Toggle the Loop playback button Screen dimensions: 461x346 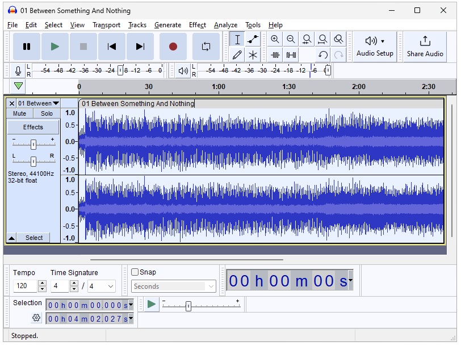(206, 47)
